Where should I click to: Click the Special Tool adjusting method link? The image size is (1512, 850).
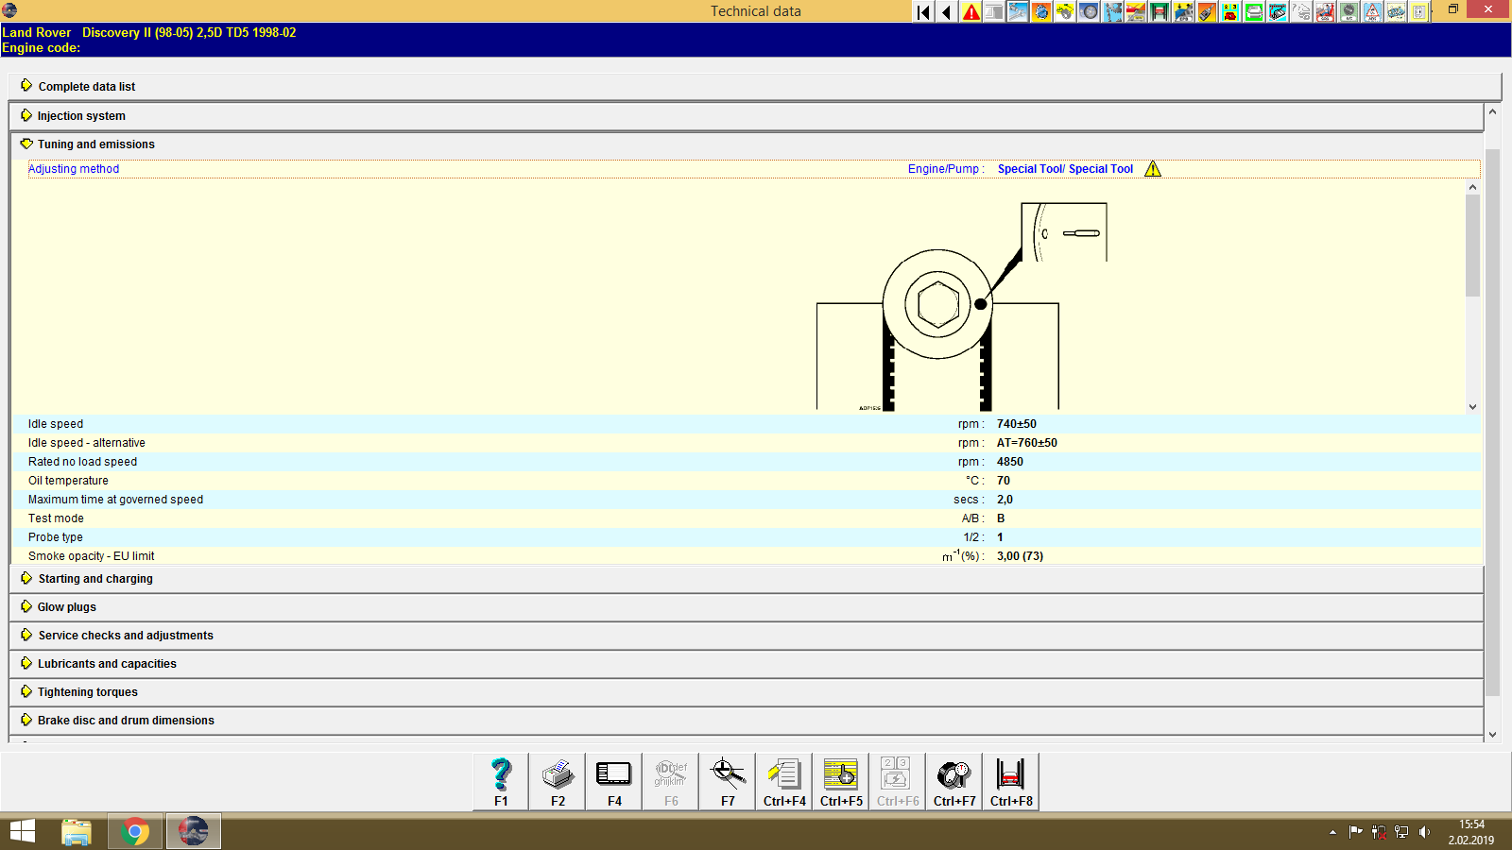coord(1066,168)
